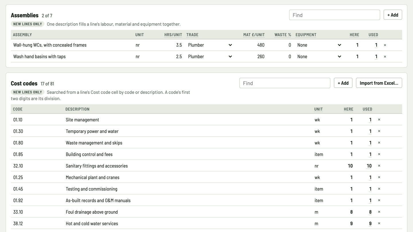Delete cost code 01.80 Waste management and skips
413x232 pixels.
[x=379, y=143]
